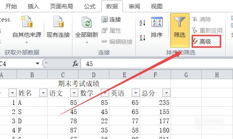
Task: Select the total score cell 177
Action: [155, 121]
